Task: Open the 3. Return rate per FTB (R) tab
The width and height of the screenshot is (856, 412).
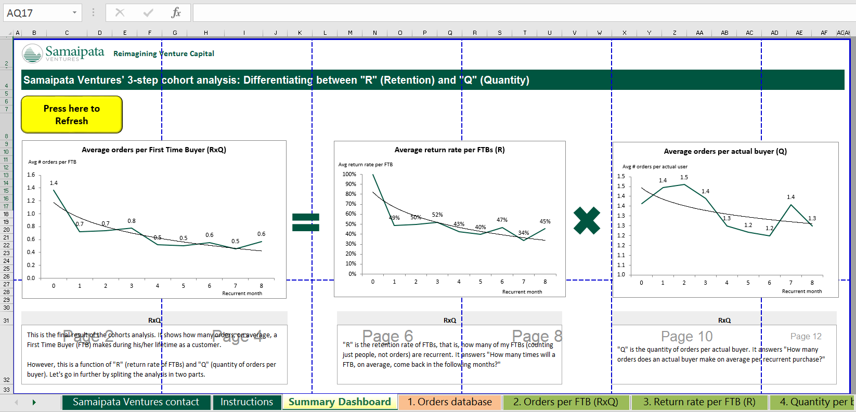Action: (x=699, y=402)
